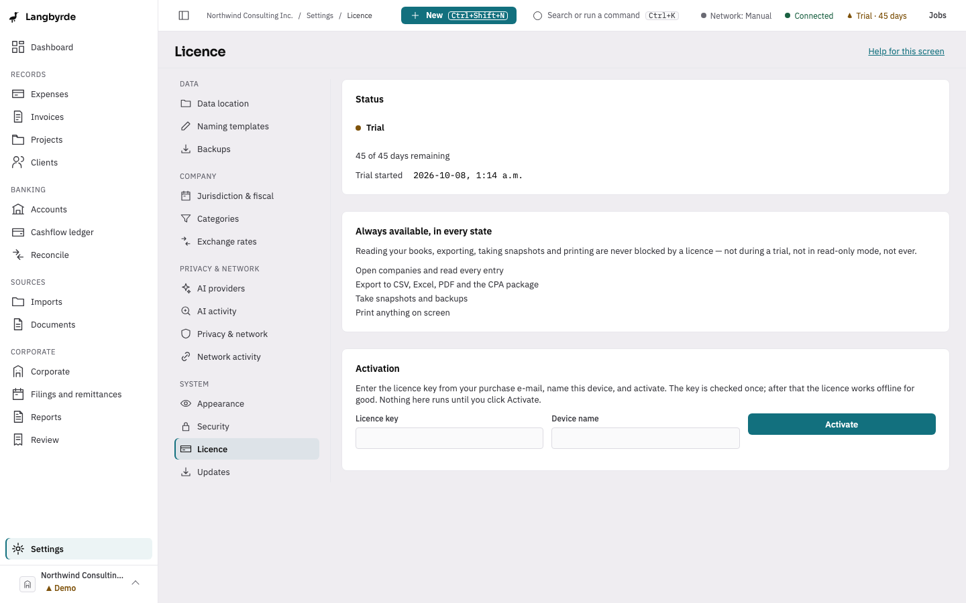The height and width of the screenshot is (603, 966).
Task: Open the Cashflow ledger icon
Action: pyautogui.click(x=18, y=232)
